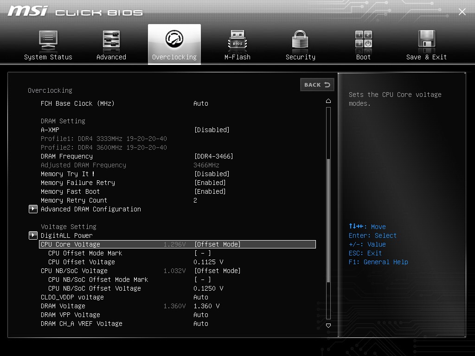Toggle Memory Try It ! [Disabled] value
This screenshot has width=475, height=356.
point(212,174)
